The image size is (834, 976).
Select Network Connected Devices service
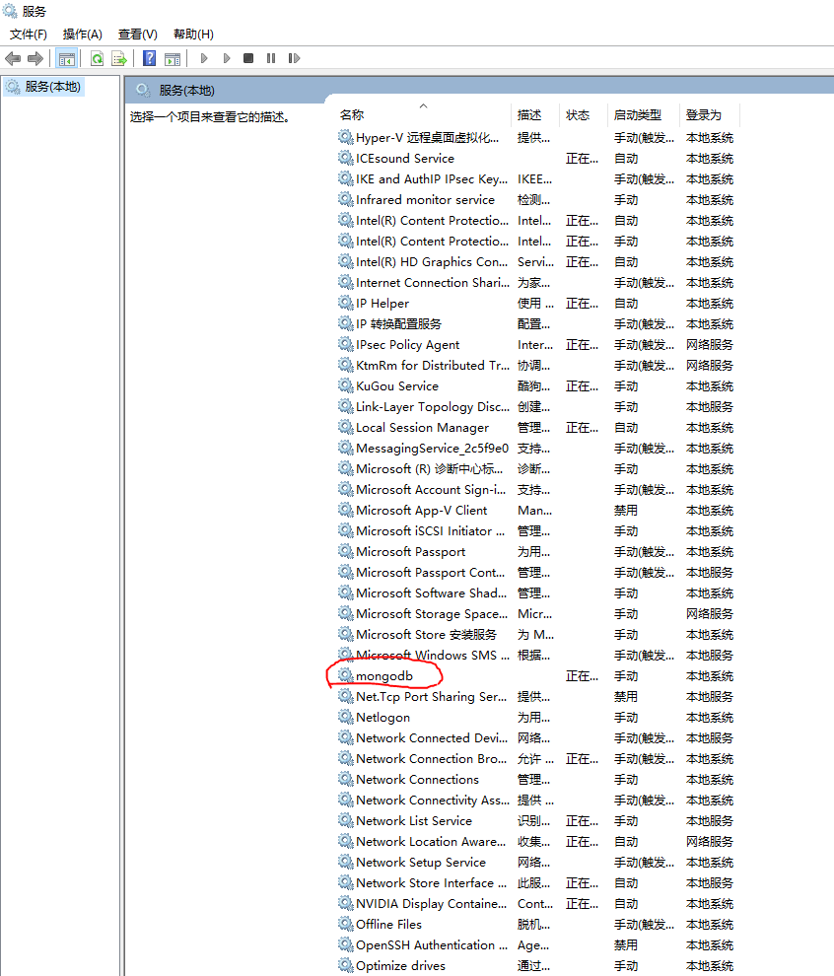pos(535,738)
